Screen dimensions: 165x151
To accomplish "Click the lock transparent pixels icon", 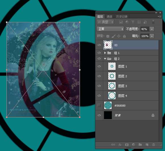I will coord(108,36).
